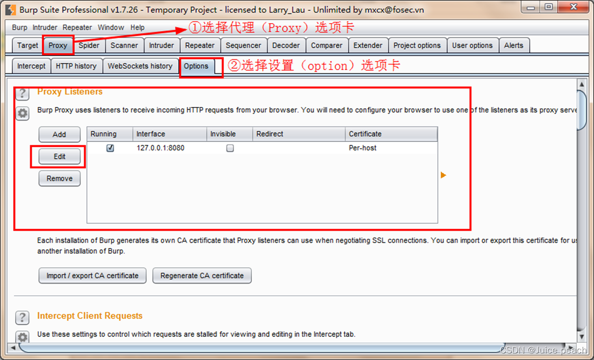Click the Remove listener button
Viewport: 594px width, 360px height.
coord(59,179)
